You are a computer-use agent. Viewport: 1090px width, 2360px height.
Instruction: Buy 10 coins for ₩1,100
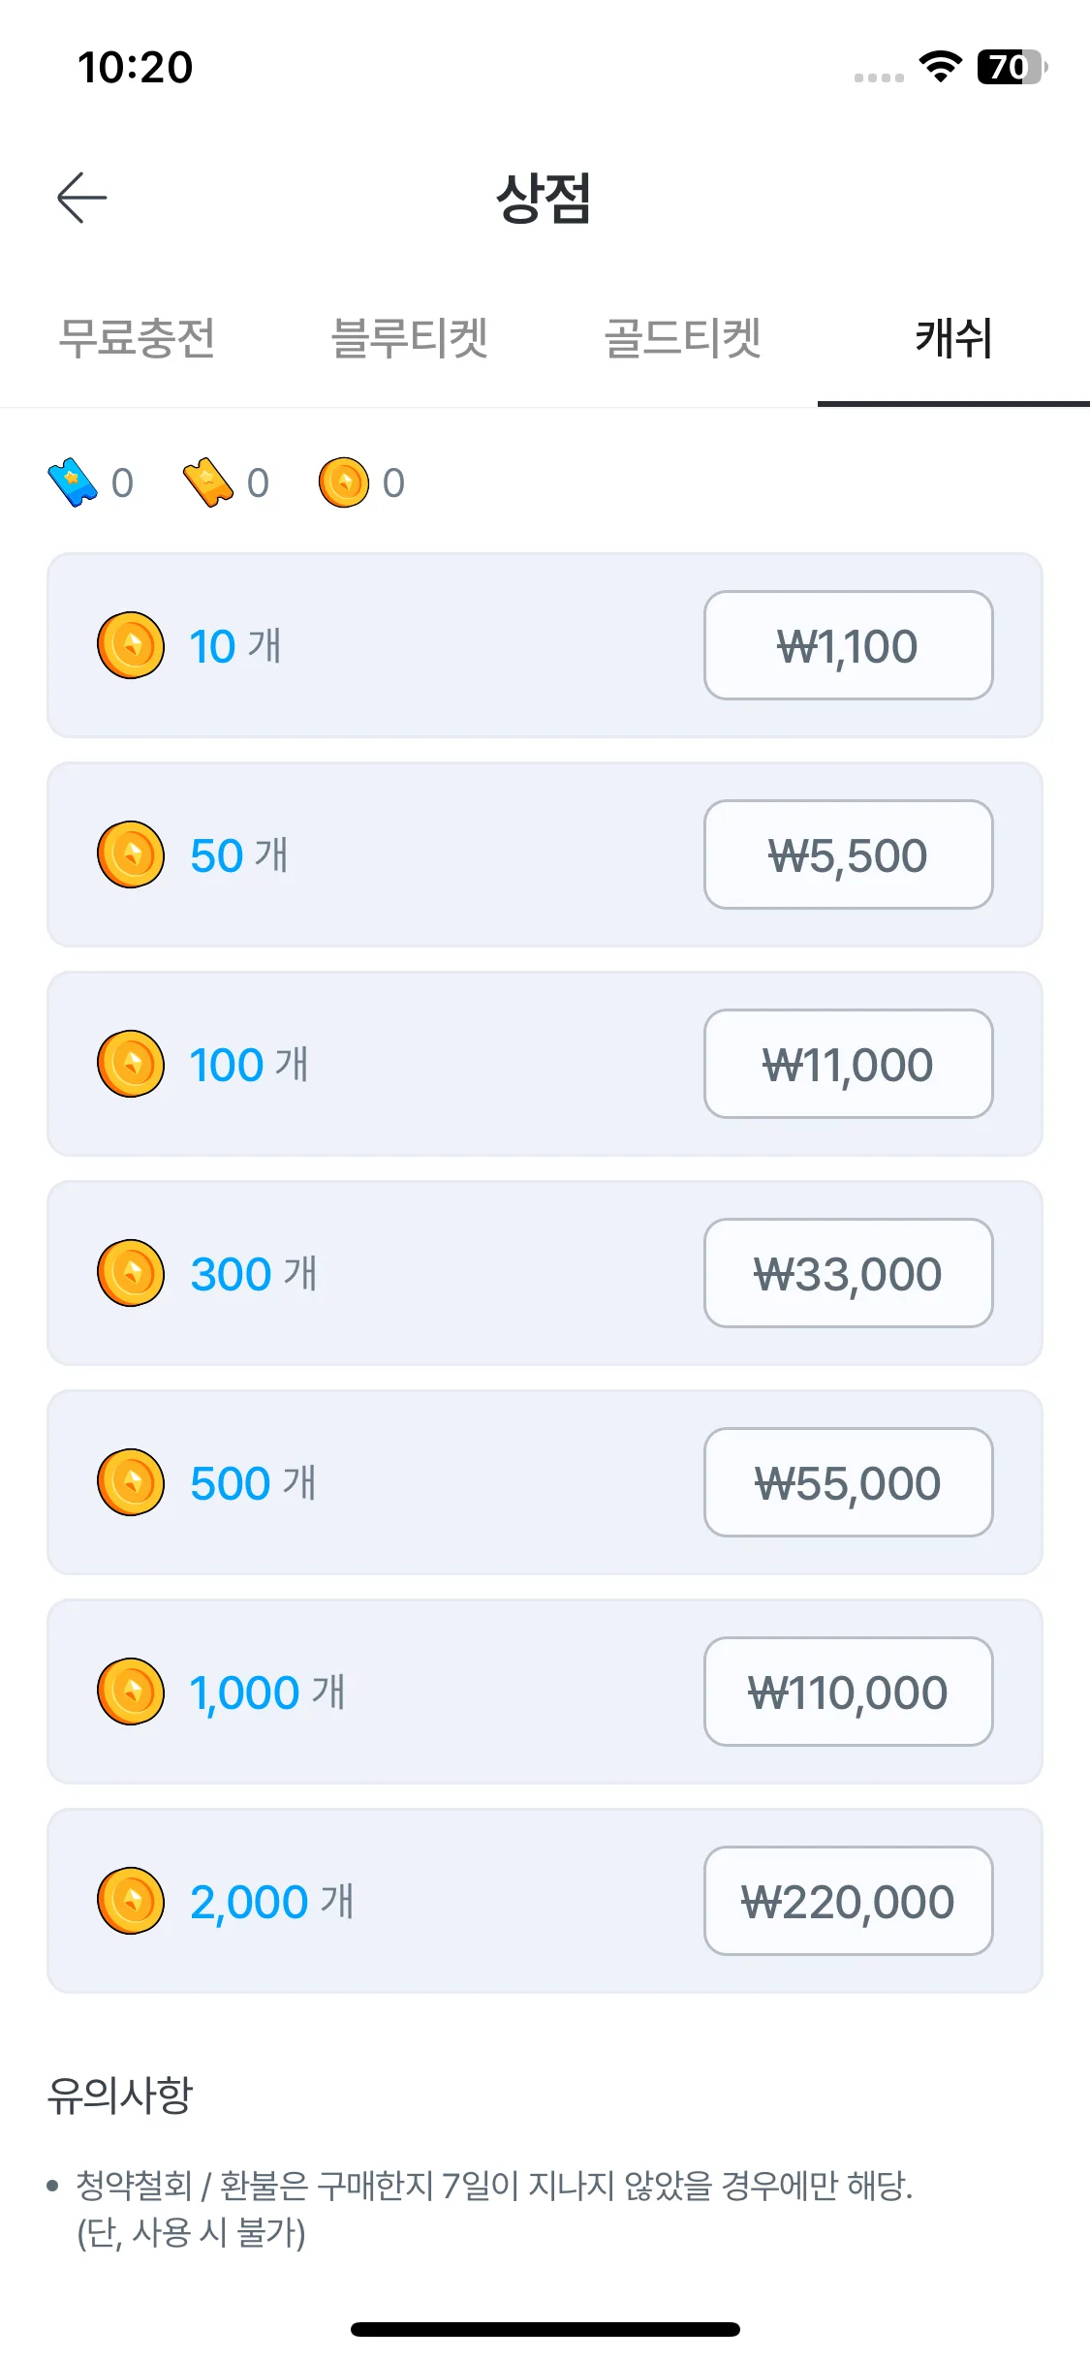(x=849, y=645)
